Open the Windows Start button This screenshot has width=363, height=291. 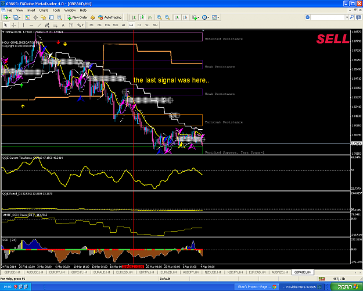(x=347, y=287)
